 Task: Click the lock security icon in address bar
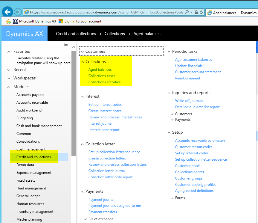tap(196, 12)
